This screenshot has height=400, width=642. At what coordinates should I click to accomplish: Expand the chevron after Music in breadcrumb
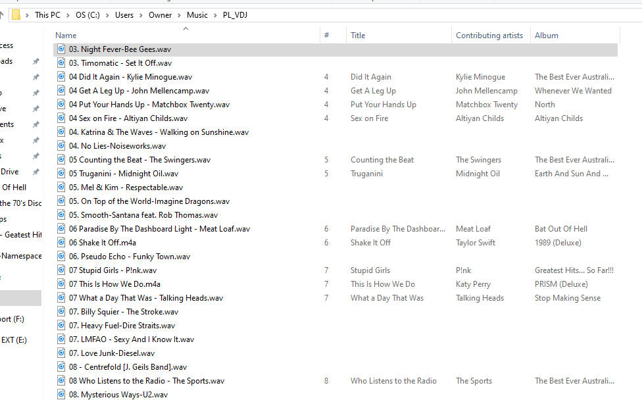click(x=215, y=15)
